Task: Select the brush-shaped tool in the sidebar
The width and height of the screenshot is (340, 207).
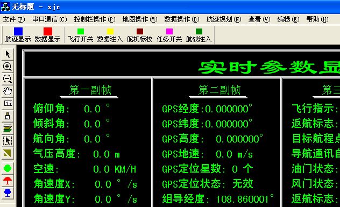Action: (x=8, y=116)
